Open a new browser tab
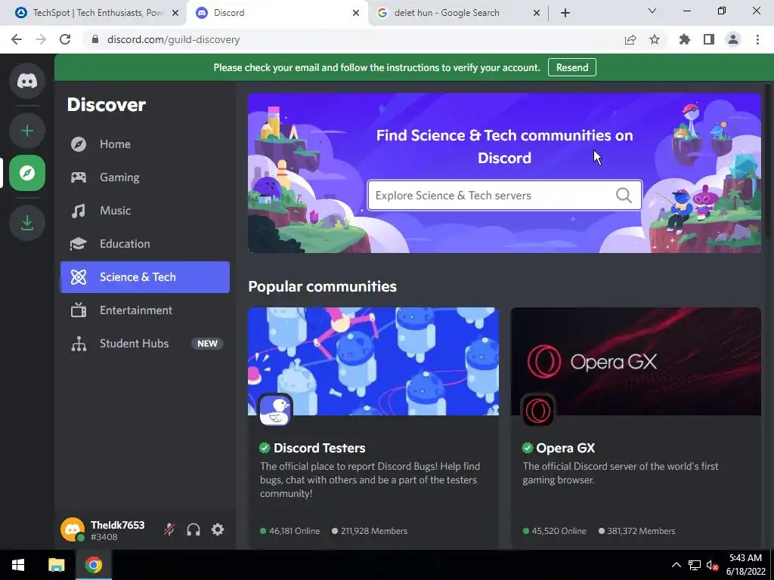The image size is (774, 580). click(565, 13)
